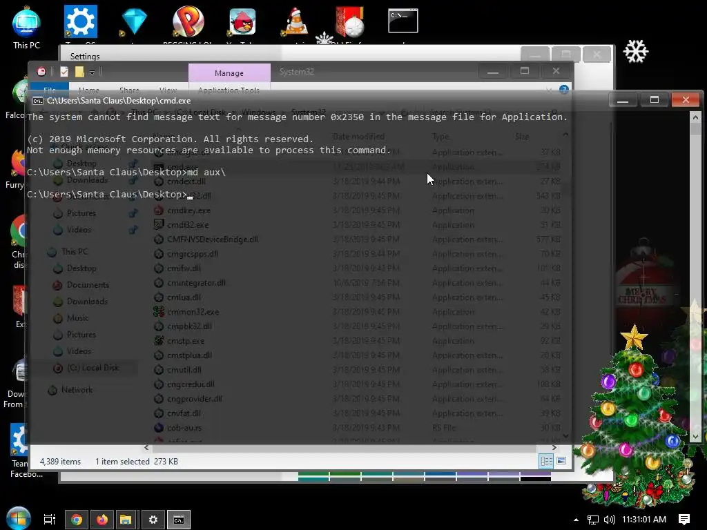Open the Start button orb
707x530 pixels.
point(19,518)
